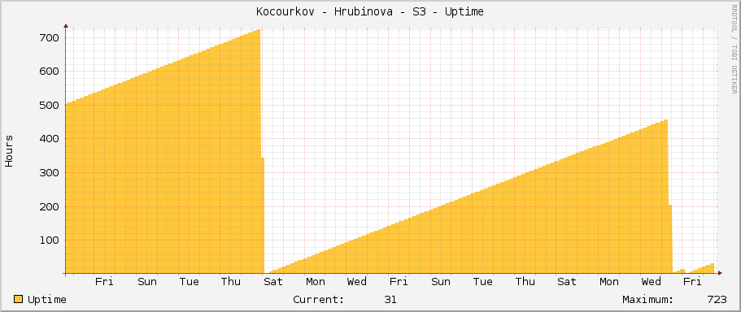Click the first Sat x-axis label
The width and height of the screenshot is (741, 312).
pos(273,282)
